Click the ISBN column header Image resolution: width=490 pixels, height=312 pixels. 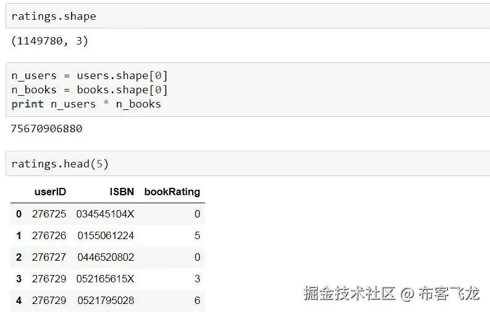point(122,192)
